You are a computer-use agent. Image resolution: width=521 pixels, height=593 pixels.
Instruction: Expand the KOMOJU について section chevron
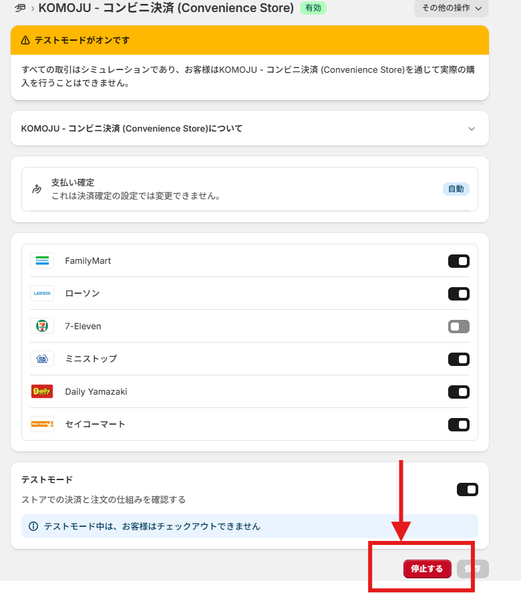coord(472,129)
